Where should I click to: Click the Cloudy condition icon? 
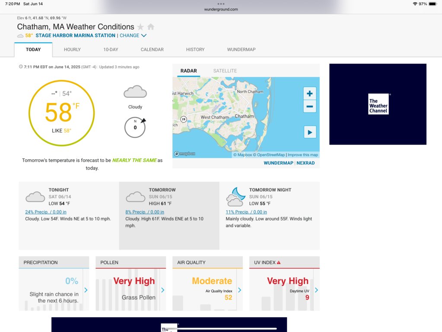pos(135,92)
